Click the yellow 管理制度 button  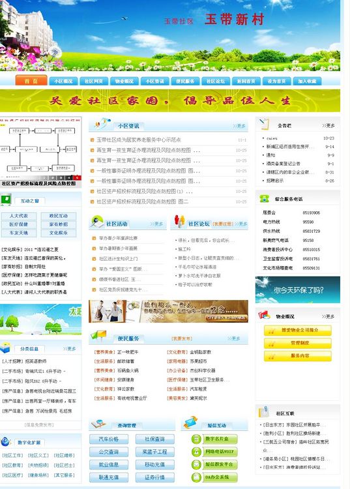(298, 343)
